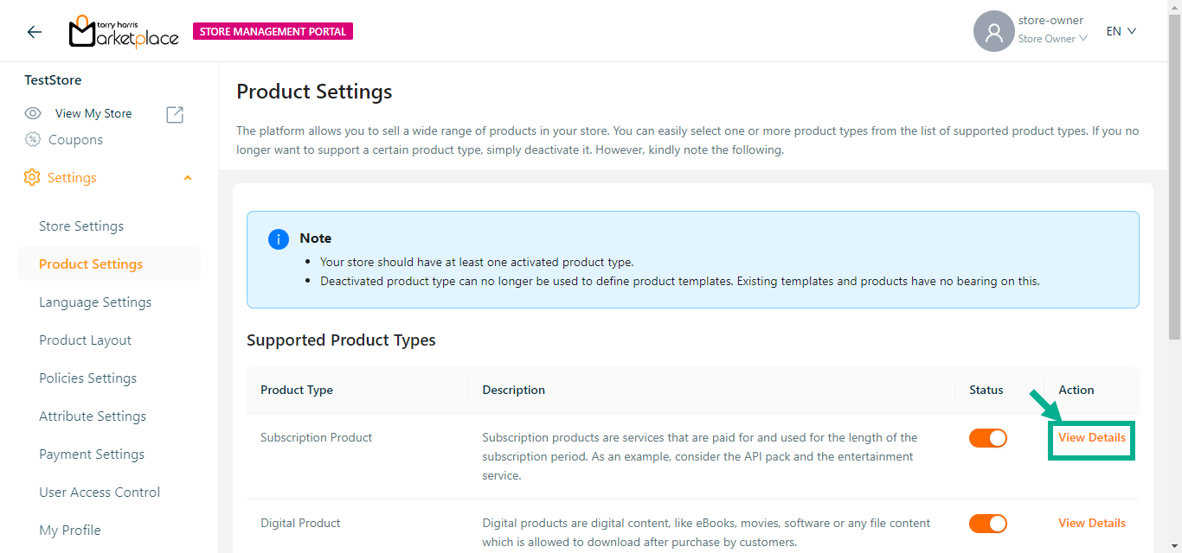Collapse the Settings menu chevron
Screen dimensions: 1182x553
tap(188, 178)
